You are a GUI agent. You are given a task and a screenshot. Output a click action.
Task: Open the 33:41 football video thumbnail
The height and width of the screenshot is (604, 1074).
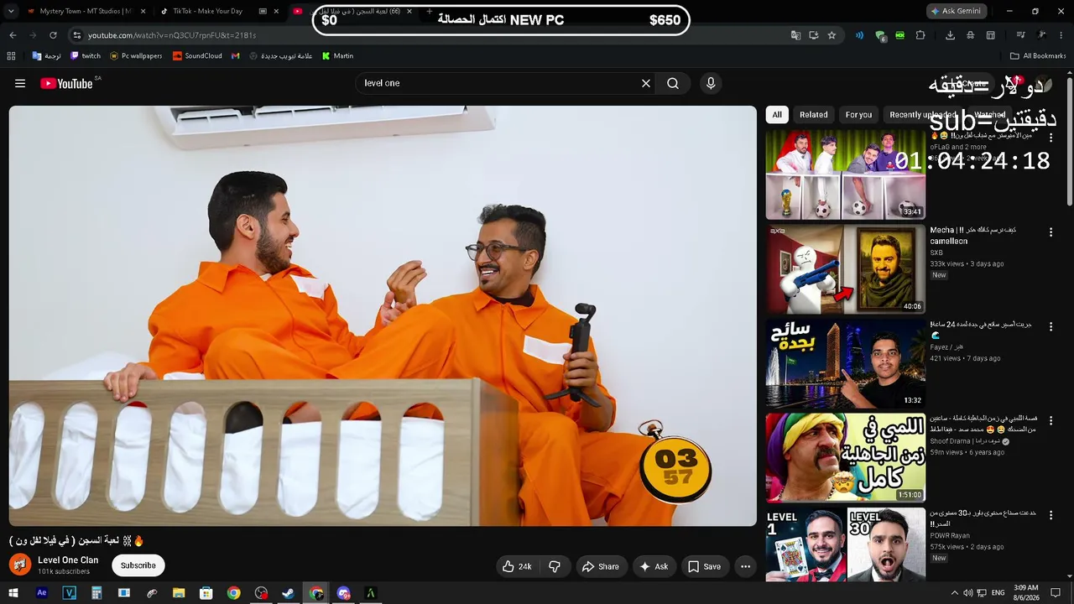click(845, 174)
